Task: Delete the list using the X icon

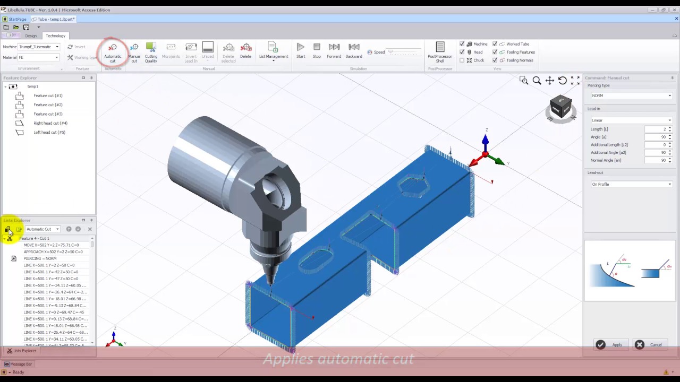Action: tap(90, 229)
